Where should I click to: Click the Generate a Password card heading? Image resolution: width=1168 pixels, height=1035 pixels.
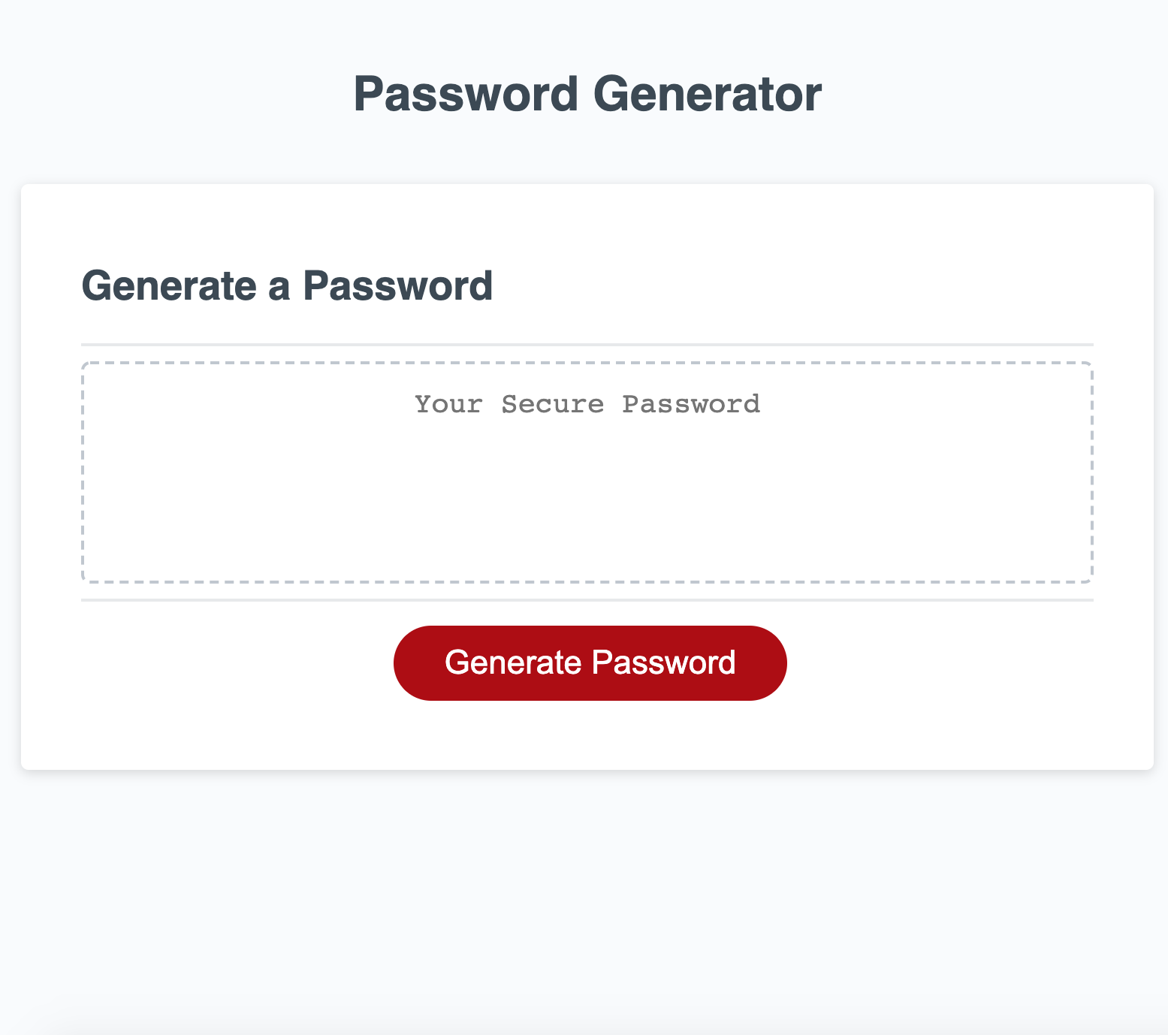[287, 286]
